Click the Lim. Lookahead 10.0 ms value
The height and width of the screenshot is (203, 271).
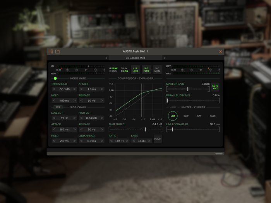[x=214, y=124]
